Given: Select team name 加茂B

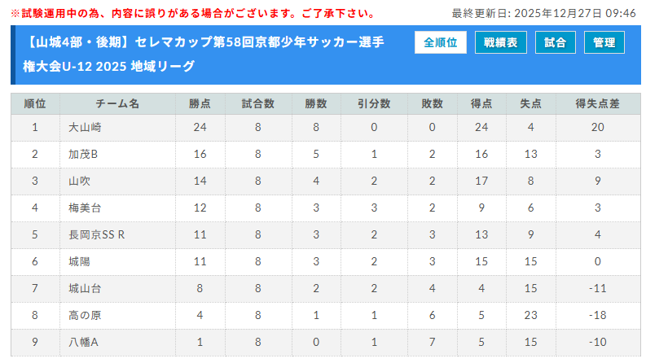Looking at the screenshot, I should pyautogui.click(x=83, y=154).
